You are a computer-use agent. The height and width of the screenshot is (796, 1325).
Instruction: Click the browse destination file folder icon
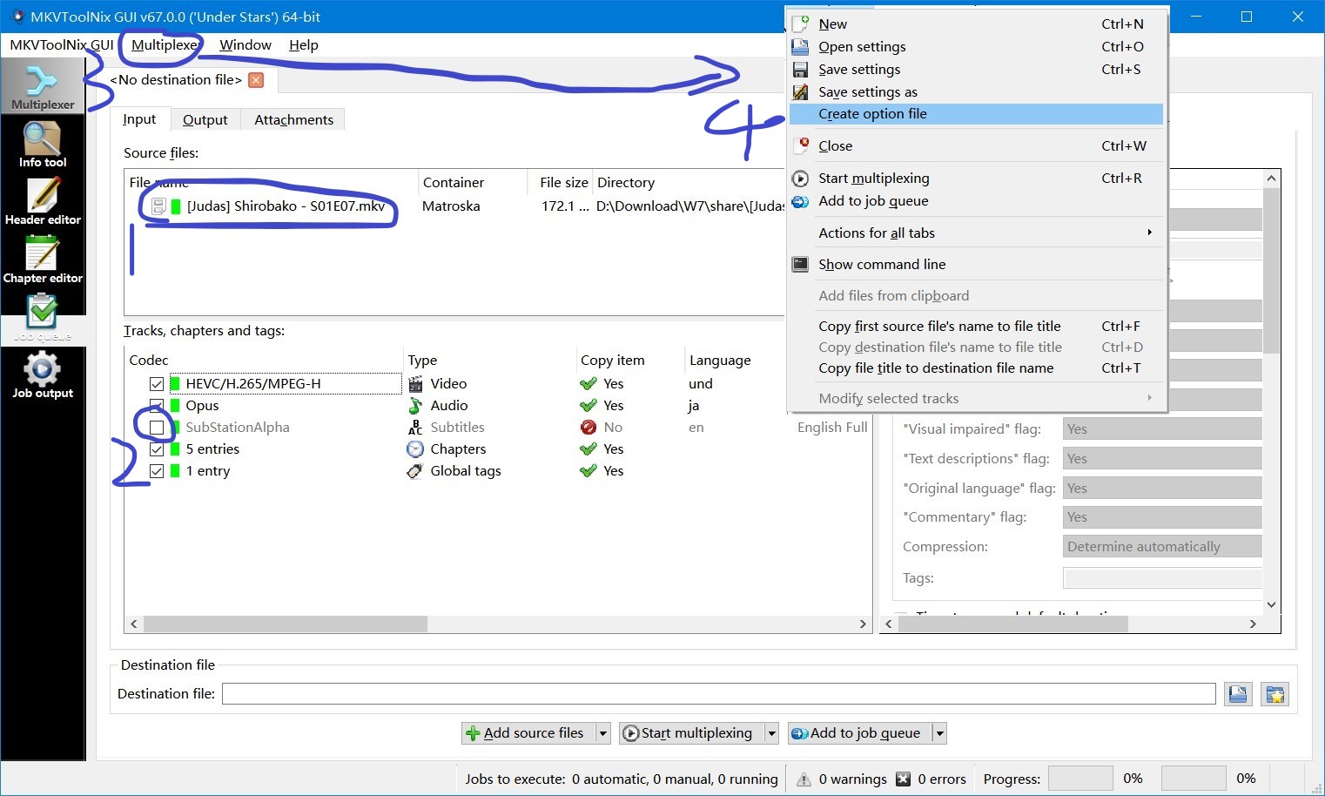tap(1237, 694)
